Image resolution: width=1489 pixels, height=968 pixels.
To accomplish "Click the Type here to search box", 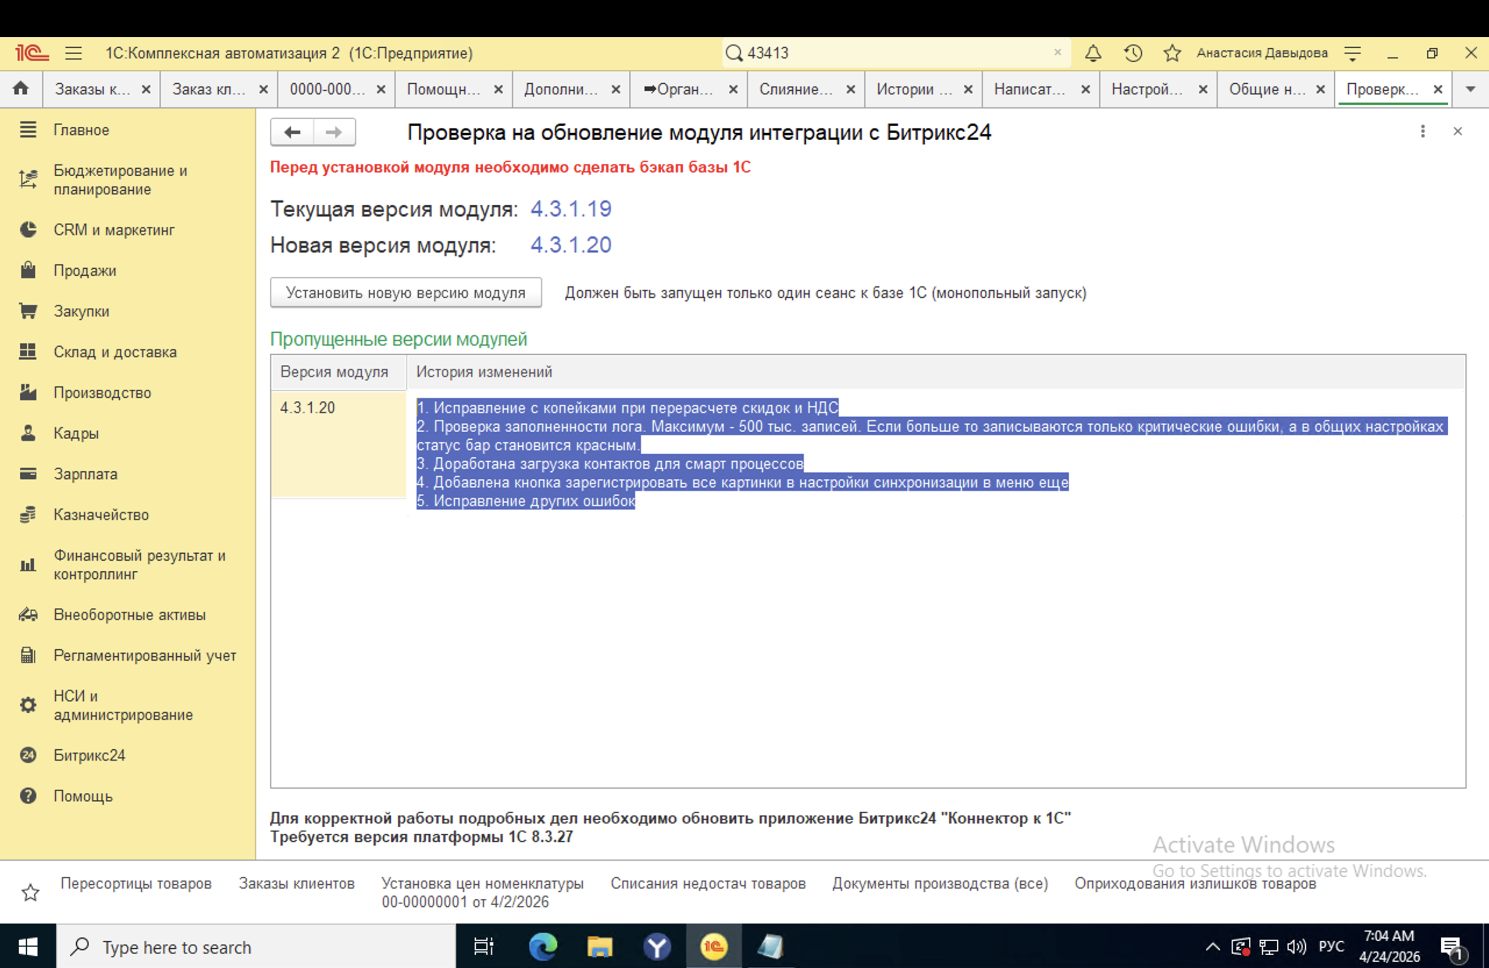I will [256, 946].
